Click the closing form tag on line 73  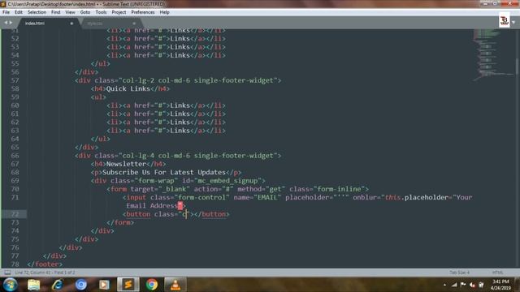120,222
